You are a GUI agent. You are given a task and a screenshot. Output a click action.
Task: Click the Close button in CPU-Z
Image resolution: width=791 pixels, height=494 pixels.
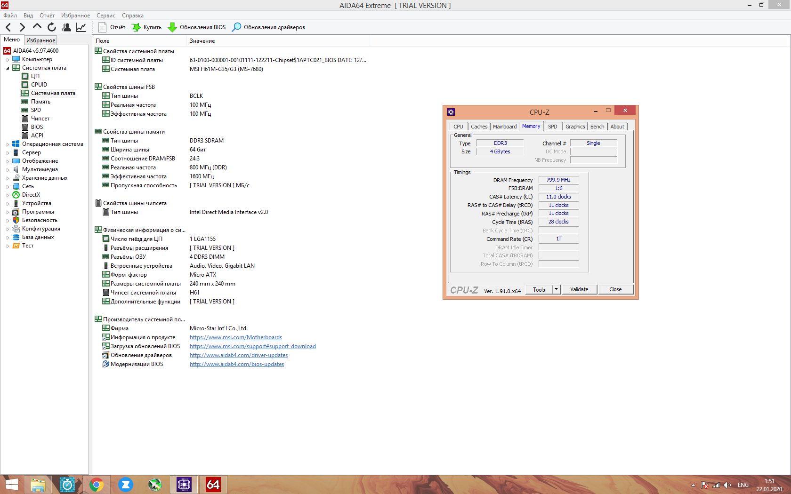click(x=615, y=289)
